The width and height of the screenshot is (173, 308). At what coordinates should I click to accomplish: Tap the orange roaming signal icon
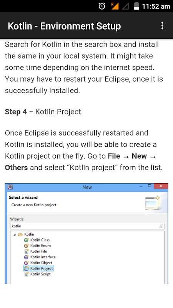[x=115, y=6]
